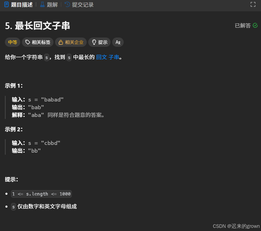Screen dimensions: 261x231
Task: Click the lightbulb icon in 提示
Action: point(94,42)
